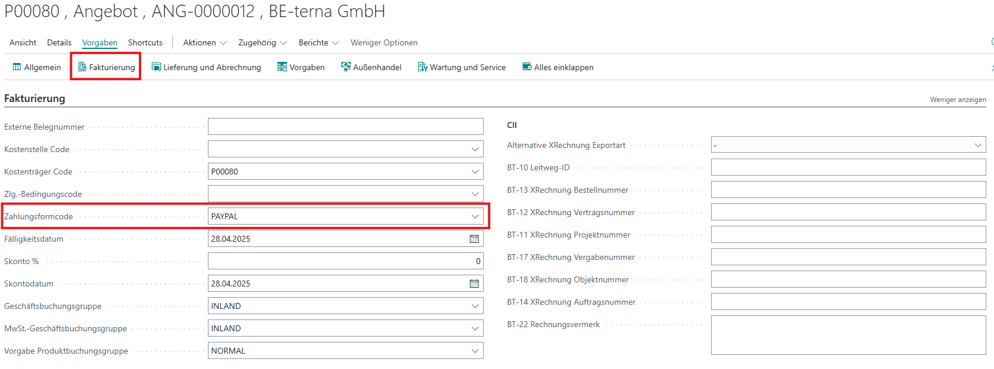The height and width of the screenshot is (369, 994).
Task: Open the Aktionen menu
Action: (204, 42)
